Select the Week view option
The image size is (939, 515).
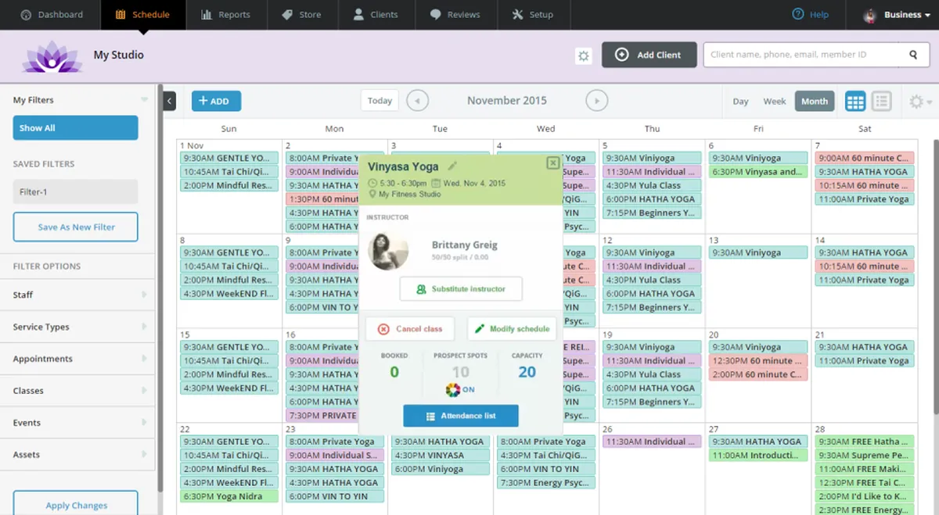pyautogui.click(x=775, y=102)
